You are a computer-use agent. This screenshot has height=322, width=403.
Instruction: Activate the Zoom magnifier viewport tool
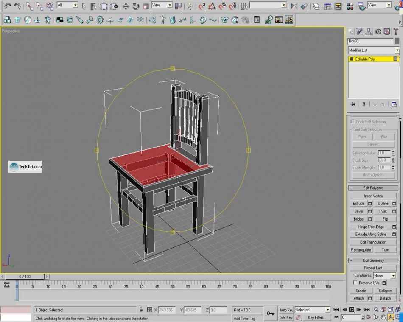[376, 310]
